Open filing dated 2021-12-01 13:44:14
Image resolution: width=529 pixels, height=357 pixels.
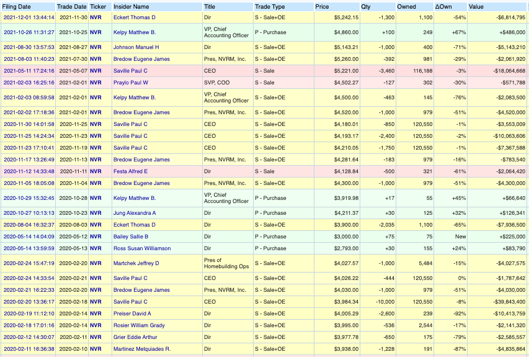[29, 17]
